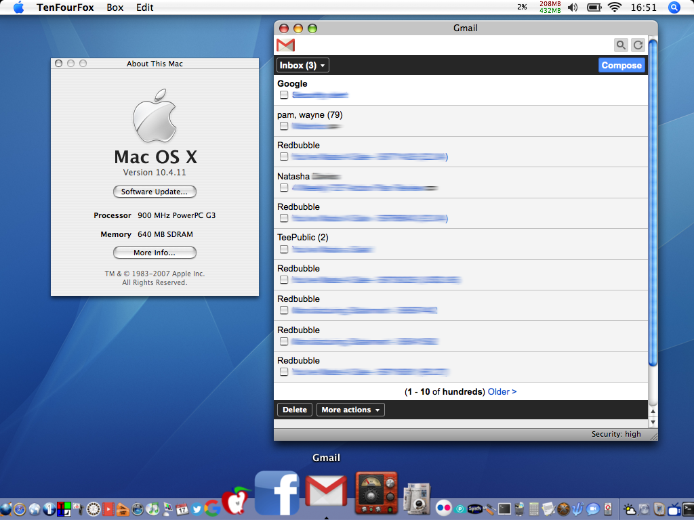This screenshot has width=694, height=520.
Task: Go to Older emails link
Action: [502, 392]
